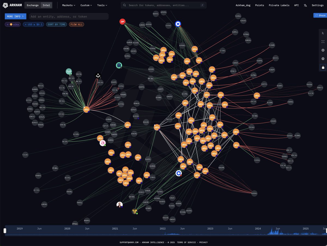The image size is (327, 246).
Task: Select the pink unicorn Uniswap node
Action: (102, 143)
